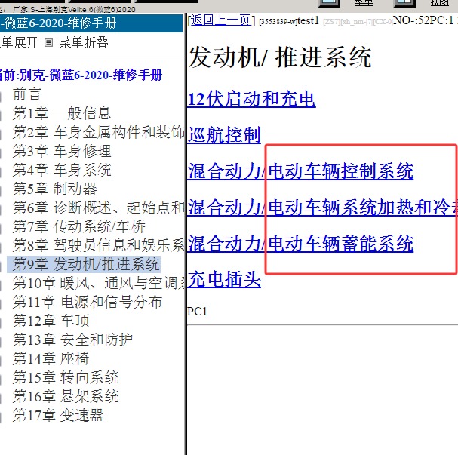Select 第5章 制动器
The height and width of the screenshot is (455, 458).
(54, 189)
